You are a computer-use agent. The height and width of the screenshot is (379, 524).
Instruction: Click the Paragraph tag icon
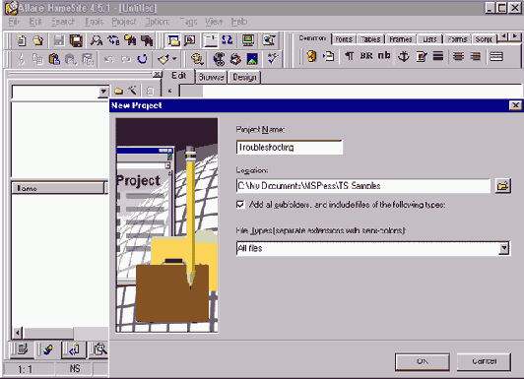tap(350, 56)
